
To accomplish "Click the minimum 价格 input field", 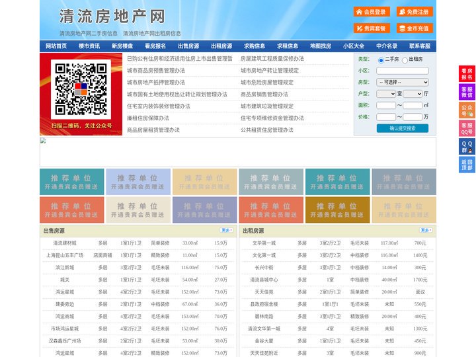I will coord(386,117).
